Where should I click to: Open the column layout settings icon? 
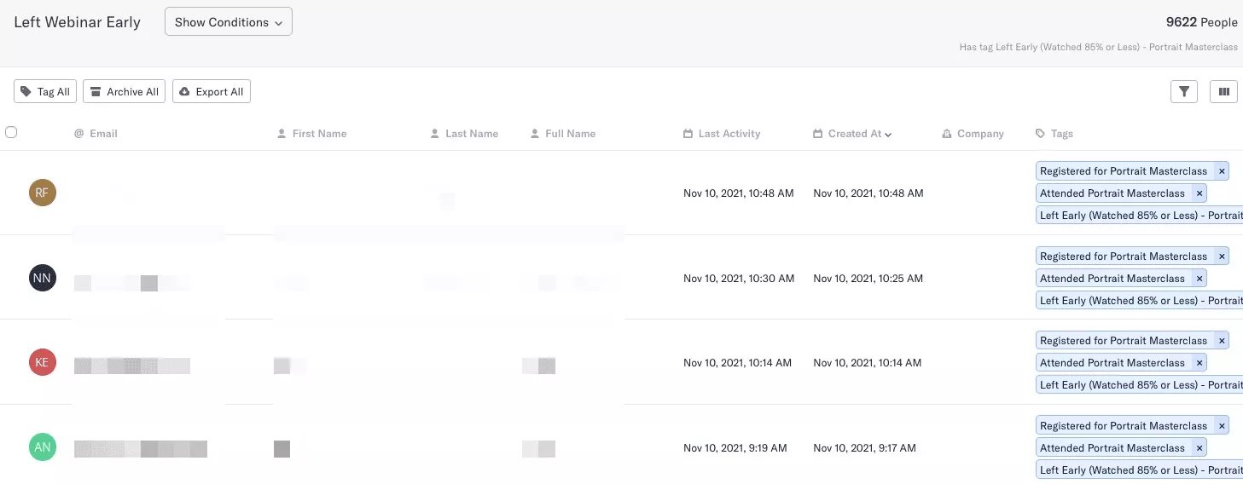point(1223,92)
